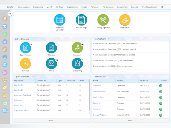Open the Documents menu
171x128 pixels.
(38, 7)
